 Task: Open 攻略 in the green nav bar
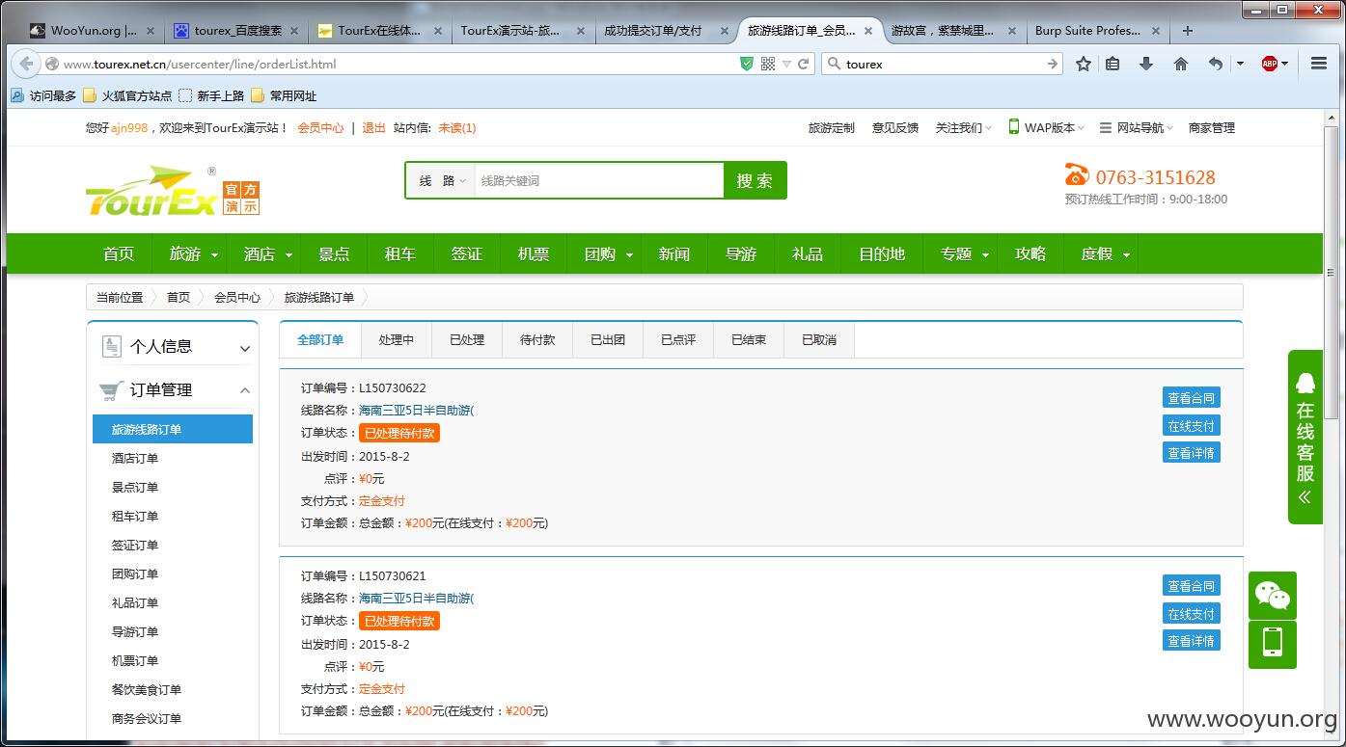[1030, 253]
